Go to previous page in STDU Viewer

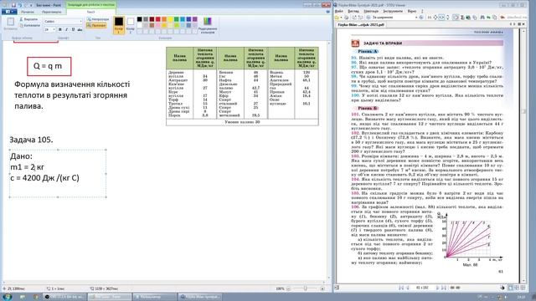click(x=408, y=288)
